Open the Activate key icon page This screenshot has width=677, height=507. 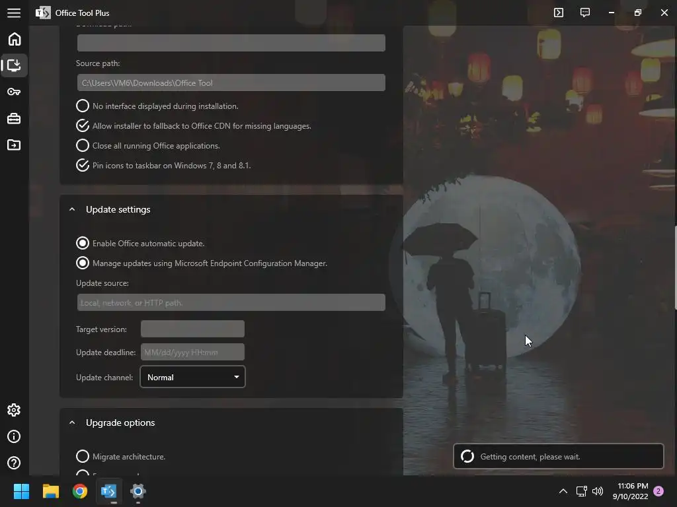(x=14, y=92)
